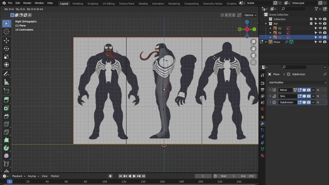Toggle the camera view icon
Image resolution: width=329 pixels, height=185 pixels.
click(x=253, y=55)
